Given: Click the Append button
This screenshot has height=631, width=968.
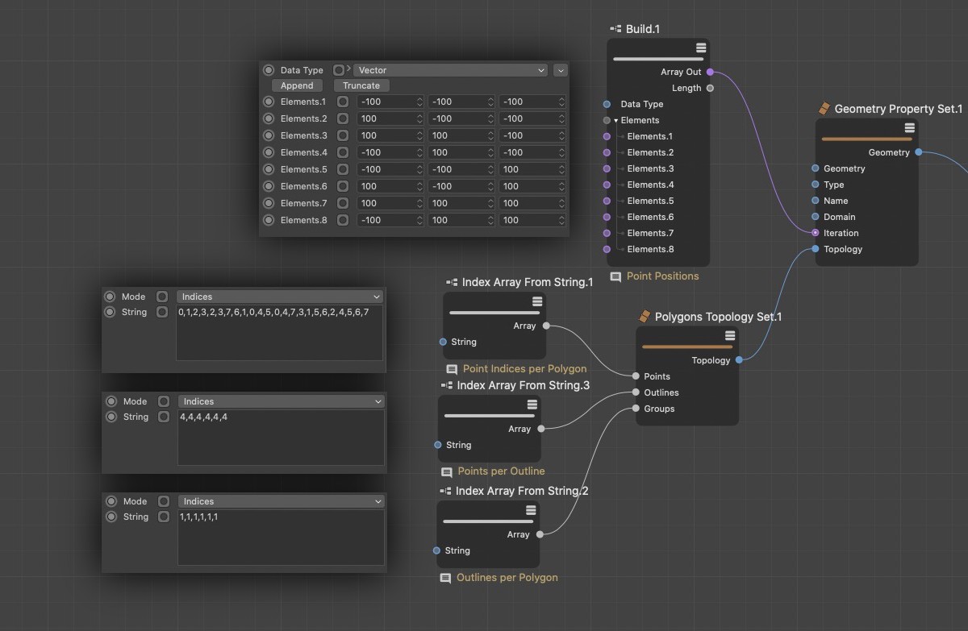Looking at the screenshot, I should pos(297,85).
